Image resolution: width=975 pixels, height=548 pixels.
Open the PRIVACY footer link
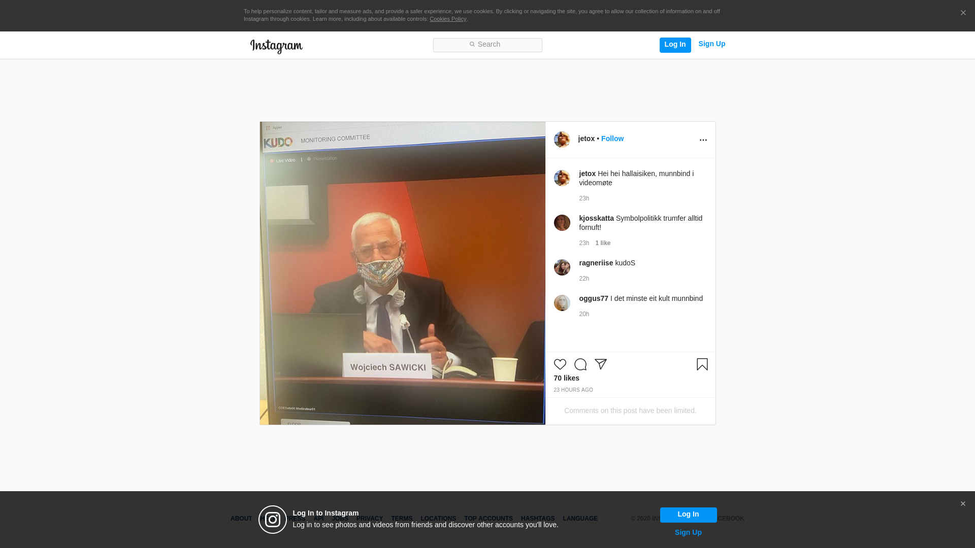pyautogui.click(x=369, y=519)
